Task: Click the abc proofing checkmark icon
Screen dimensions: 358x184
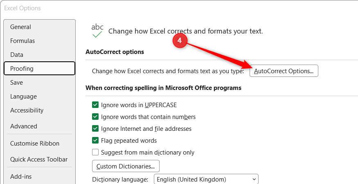Action: pos(97,31)
